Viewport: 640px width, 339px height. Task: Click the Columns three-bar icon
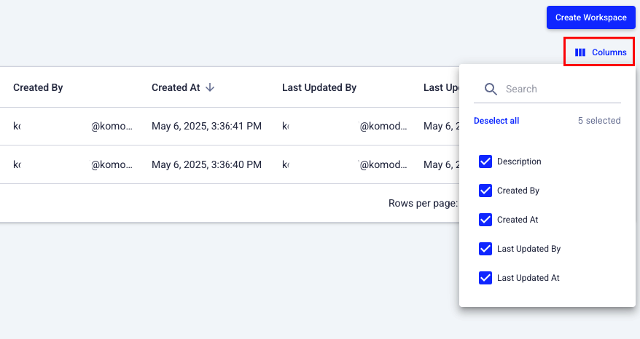click(x=580, y=52)
